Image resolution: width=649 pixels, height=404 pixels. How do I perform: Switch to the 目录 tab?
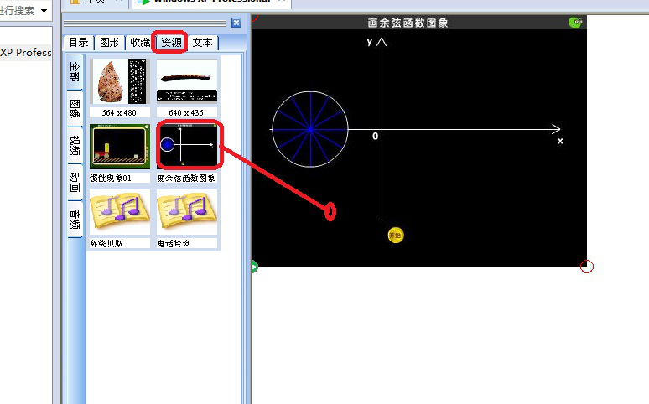pyautogui.click(x=79, y=43)
